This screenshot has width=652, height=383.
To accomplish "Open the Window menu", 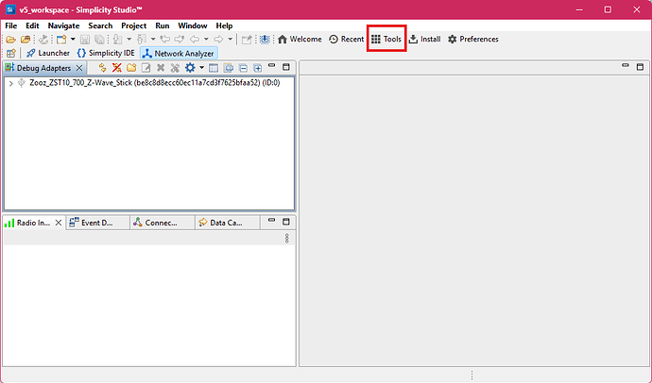I will click(x=193, y=25).
